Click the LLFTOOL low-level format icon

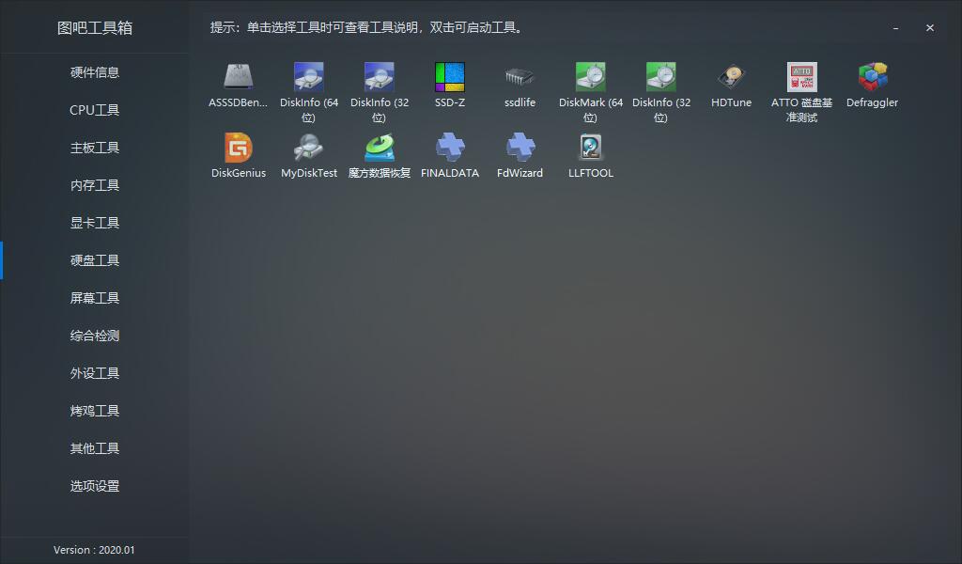tap(590, 148)
